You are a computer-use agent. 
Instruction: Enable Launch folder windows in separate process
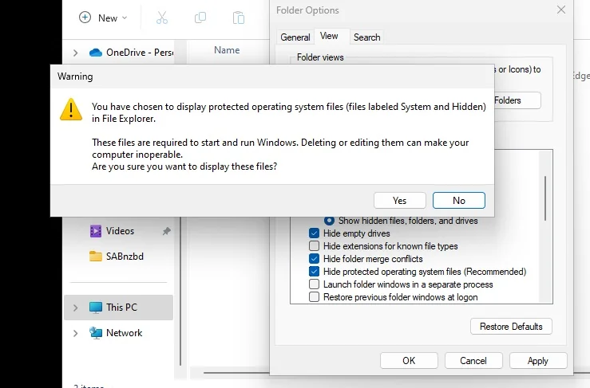[314, 284]
